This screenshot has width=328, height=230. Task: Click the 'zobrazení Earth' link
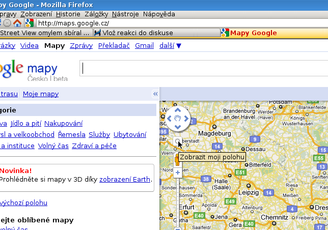tap(125, 179)
